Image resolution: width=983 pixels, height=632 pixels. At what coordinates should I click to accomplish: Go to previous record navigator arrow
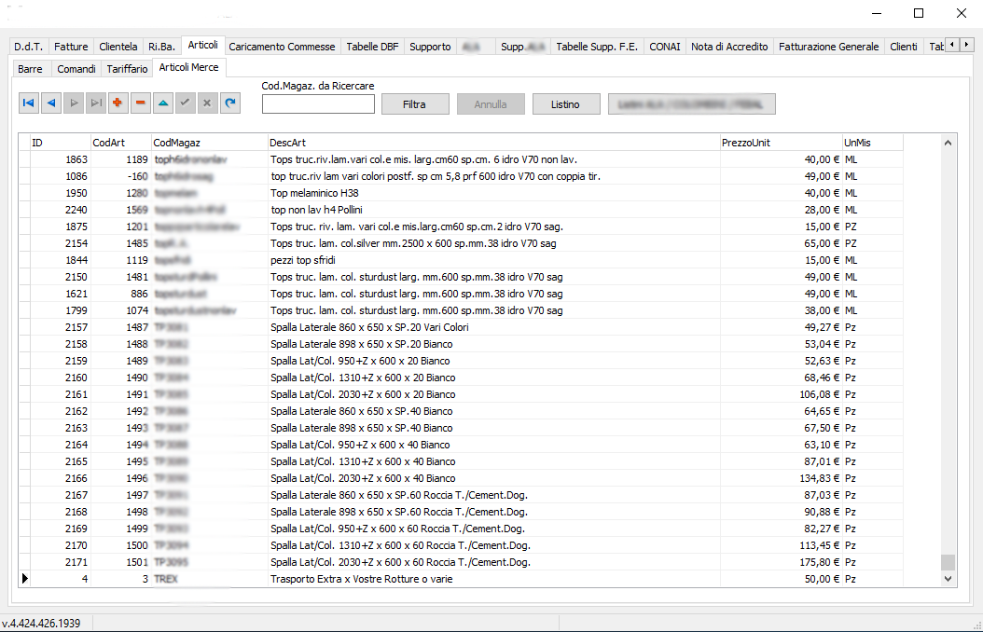point(51,103)
